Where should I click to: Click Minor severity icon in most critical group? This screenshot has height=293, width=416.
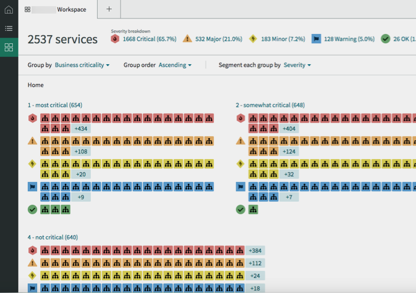pos(32,164)
